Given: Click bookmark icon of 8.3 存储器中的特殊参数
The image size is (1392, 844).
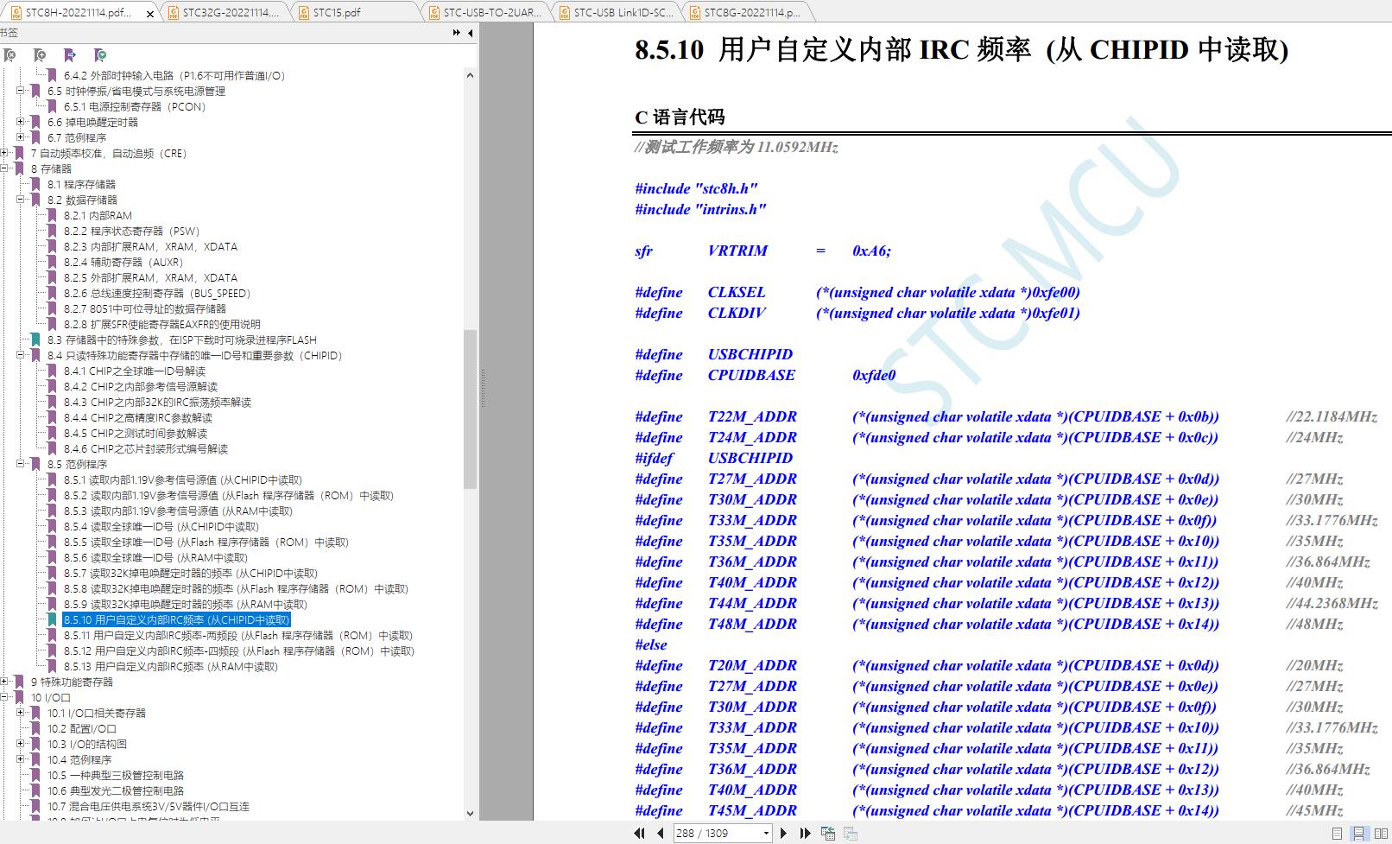Looking at the screenshot, I should coord(36,340).
